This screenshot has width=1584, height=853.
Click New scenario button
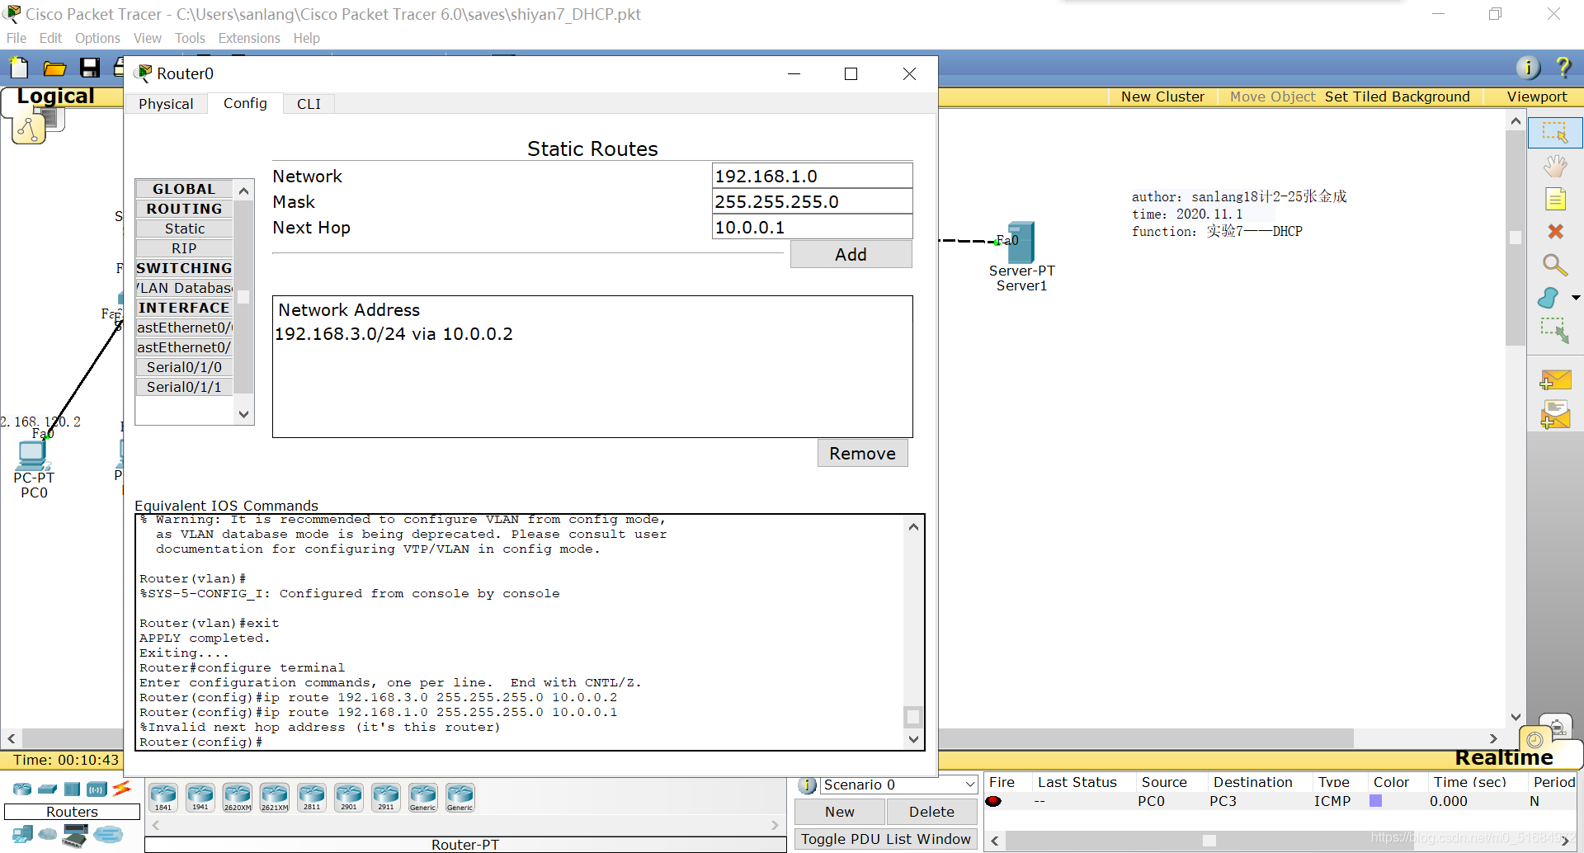click(840, 812)
